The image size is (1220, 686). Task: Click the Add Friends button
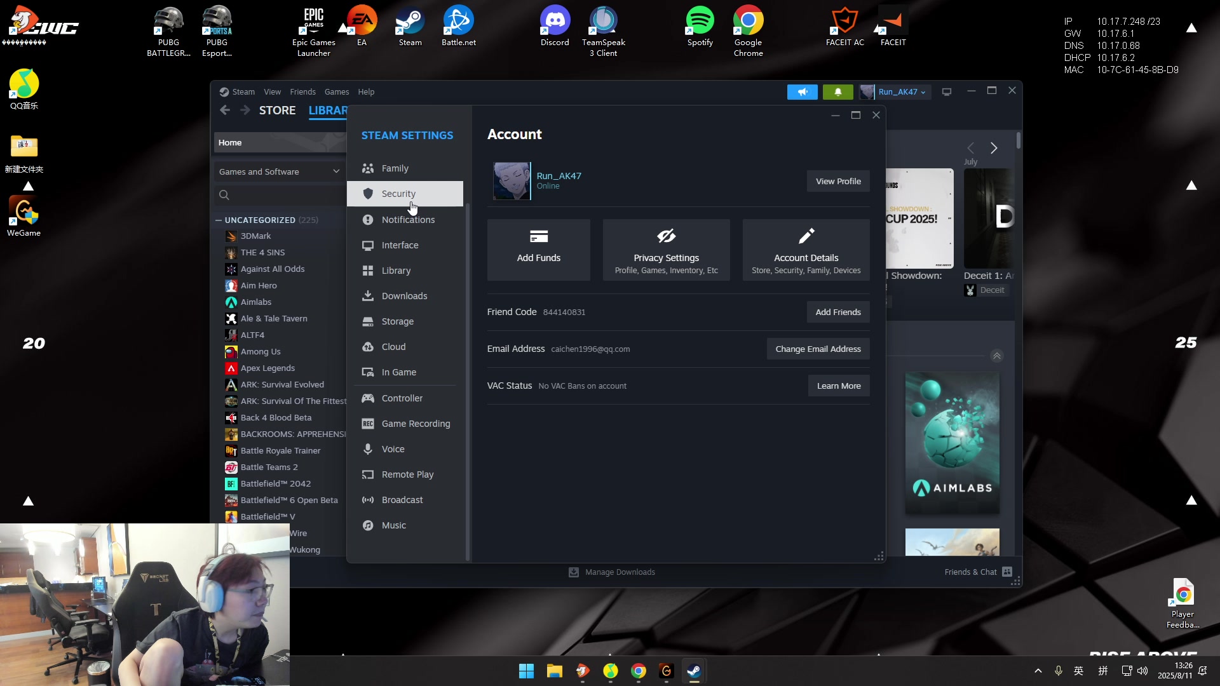838,312
